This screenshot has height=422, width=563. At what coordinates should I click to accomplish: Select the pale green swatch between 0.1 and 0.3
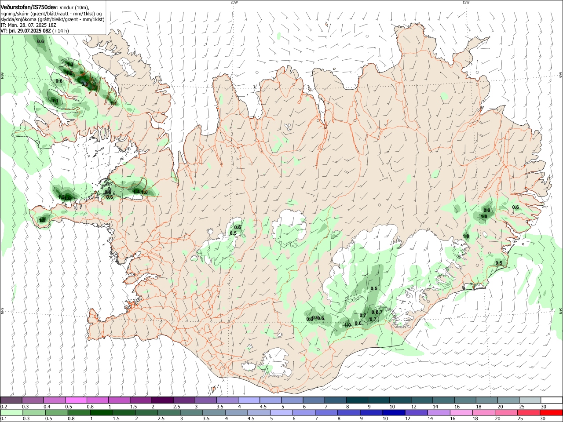tap(11, 413)
